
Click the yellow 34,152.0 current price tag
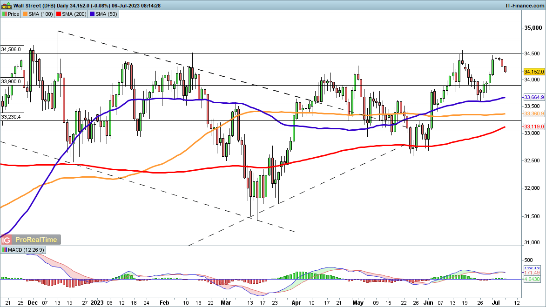click(x=534, y=72)
